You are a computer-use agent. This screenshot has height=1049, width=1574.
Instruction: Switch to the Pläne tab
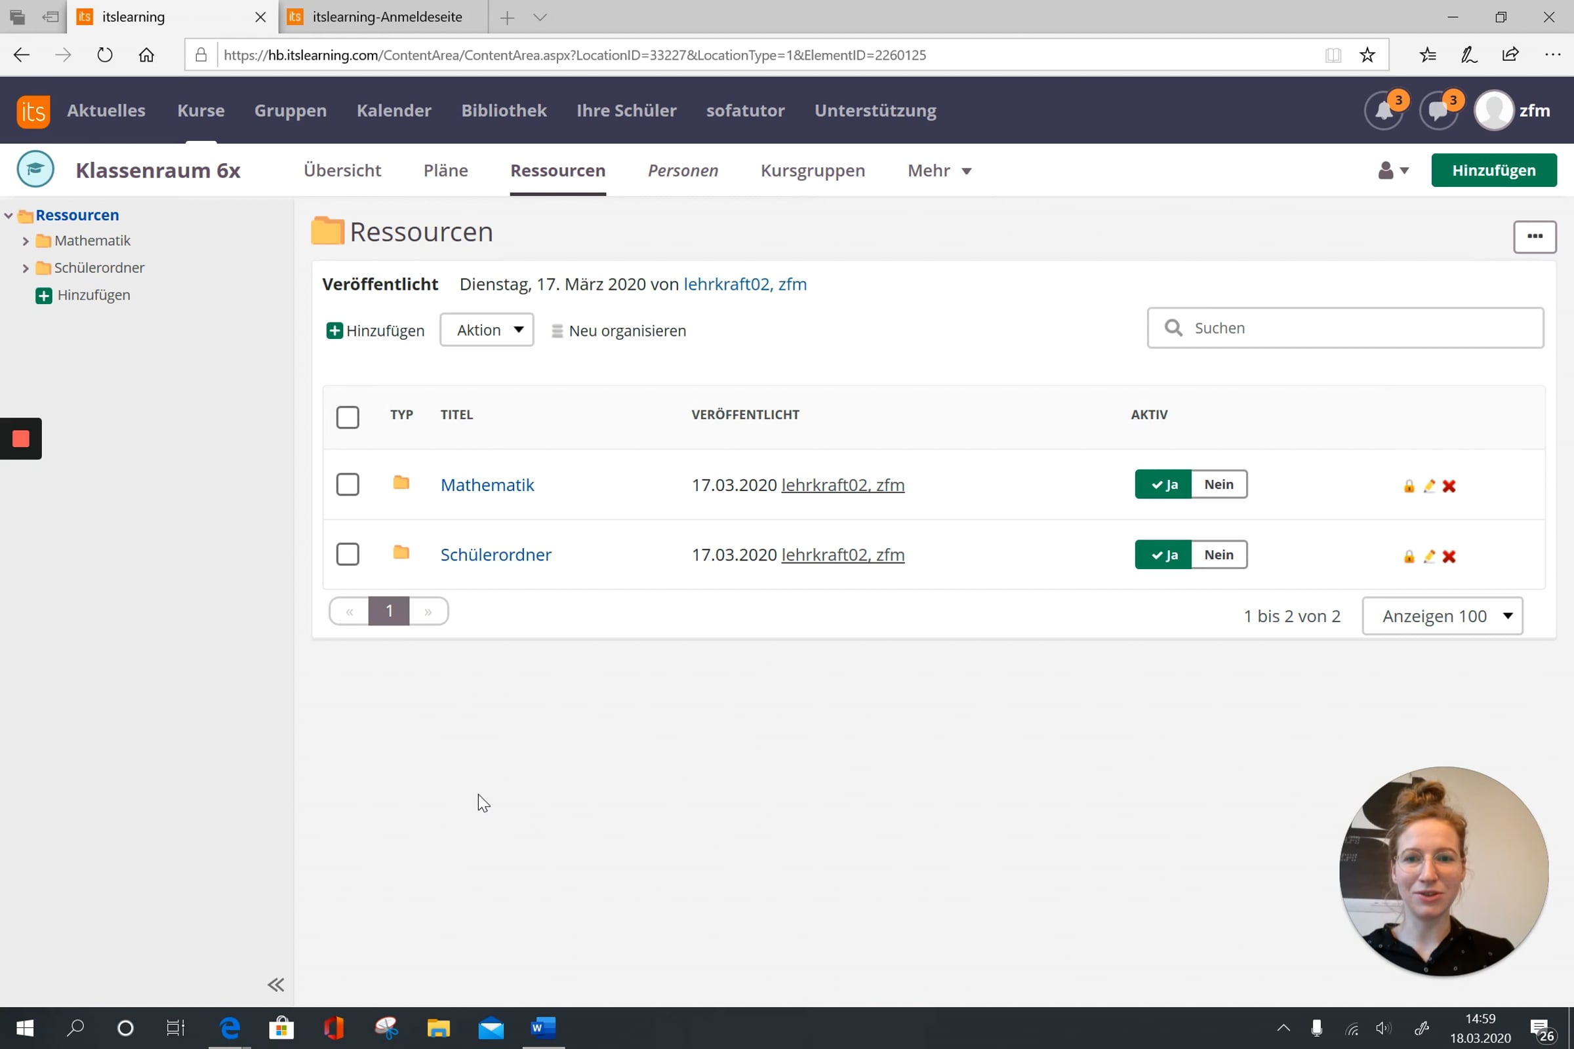(445, 170)
